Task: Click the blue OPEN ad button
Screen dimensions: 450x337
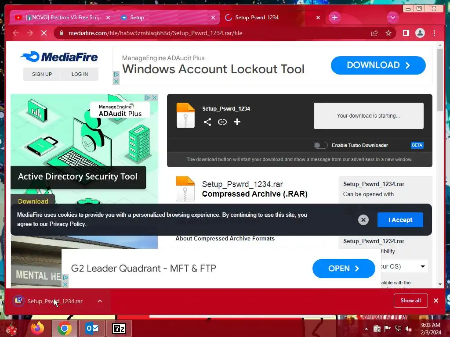Action: point(344,269)
